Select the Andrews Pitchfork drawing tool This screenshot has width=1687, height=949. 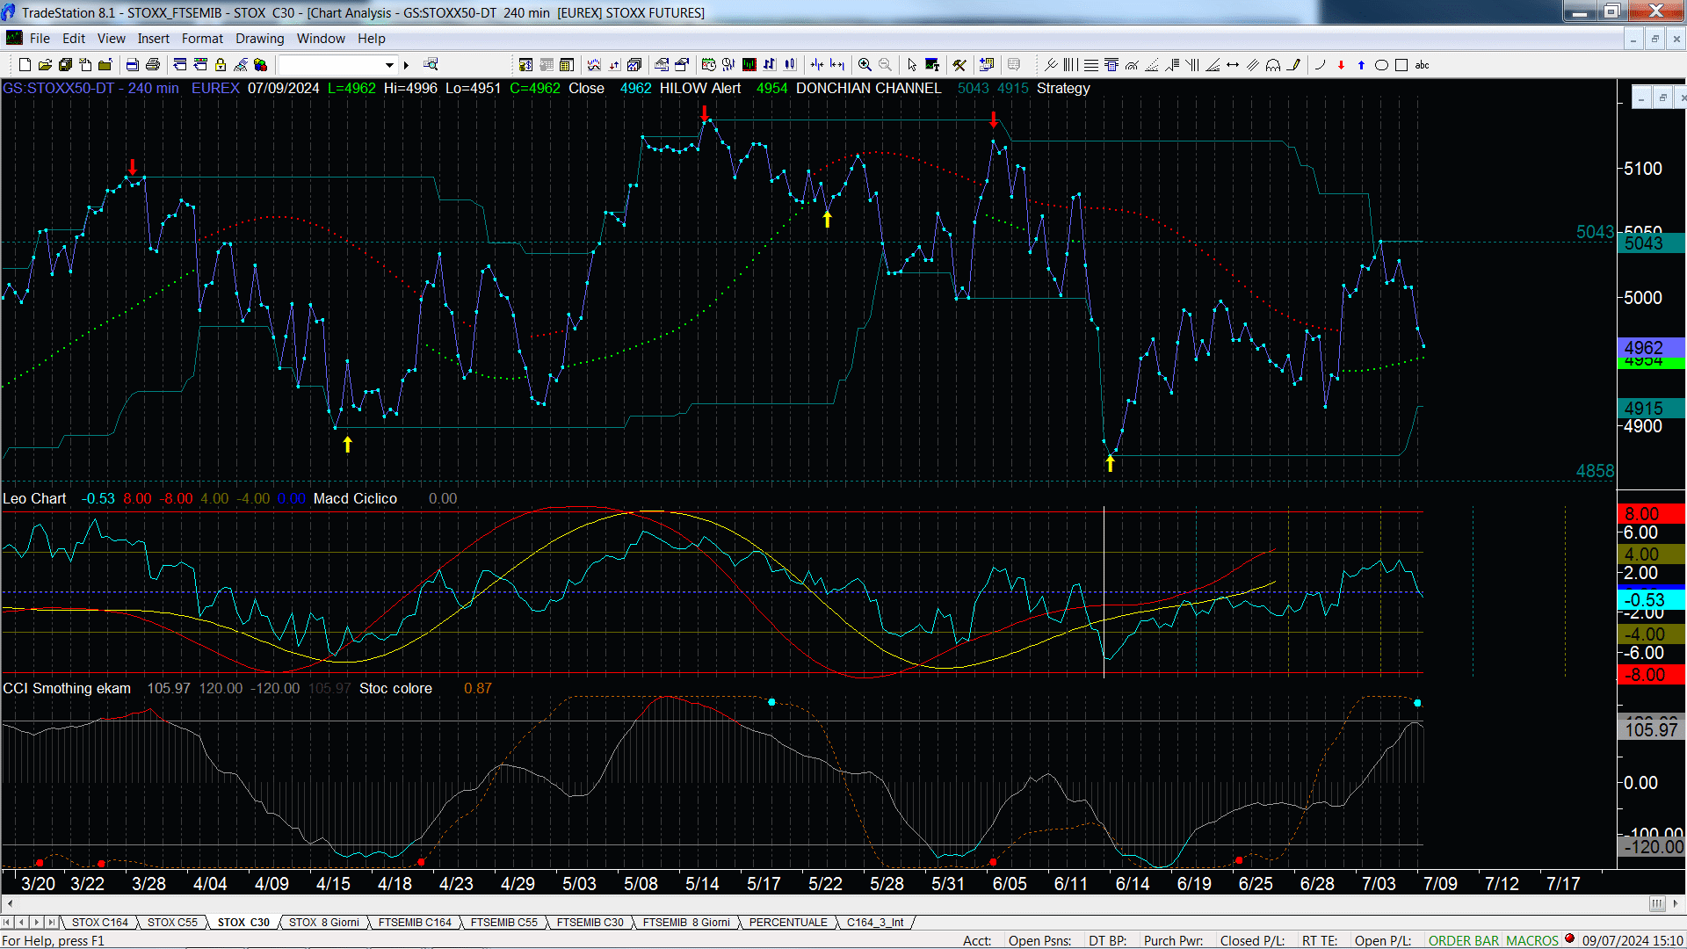click(1051, 64)
